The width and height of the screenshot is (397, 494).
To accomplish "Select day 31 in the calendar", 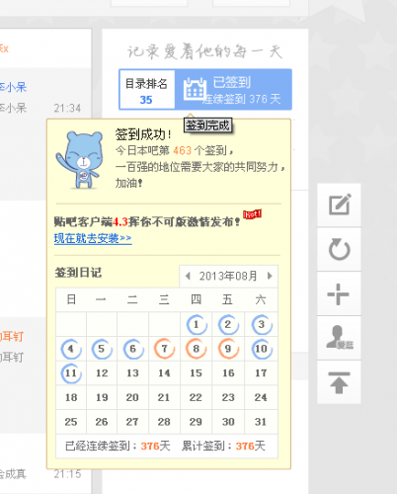I will coord(261,422).
